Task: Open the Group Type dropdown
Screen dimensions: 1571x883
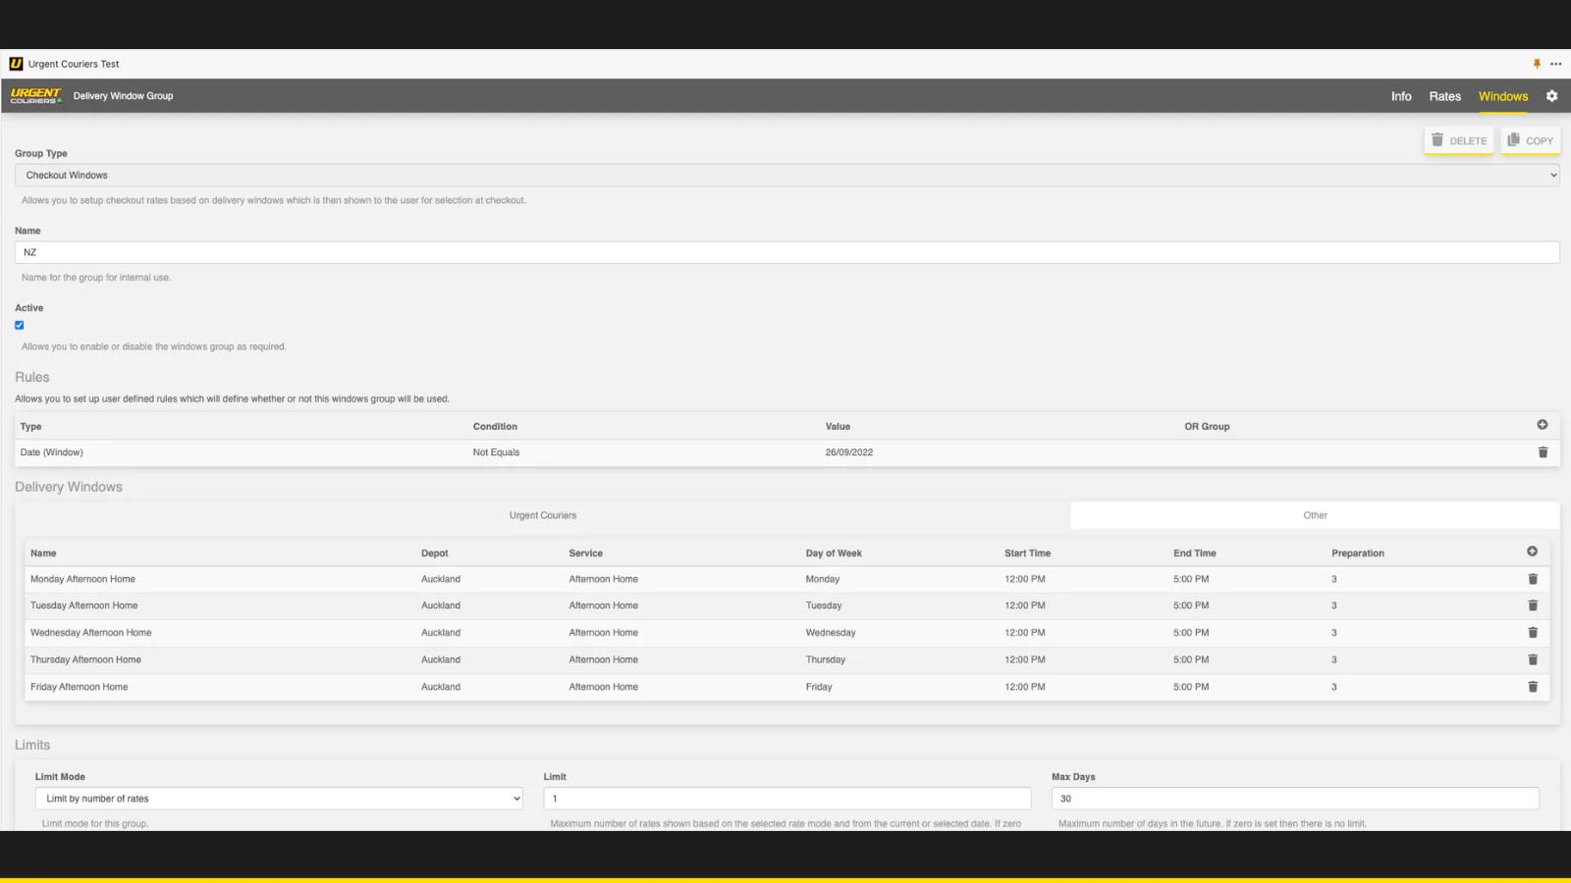Action: [x=785, y=176]
